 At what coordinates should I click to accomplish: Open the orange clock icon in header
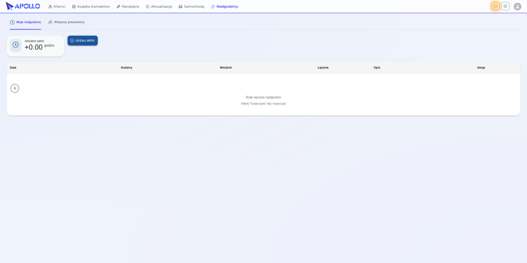(495, 6)
